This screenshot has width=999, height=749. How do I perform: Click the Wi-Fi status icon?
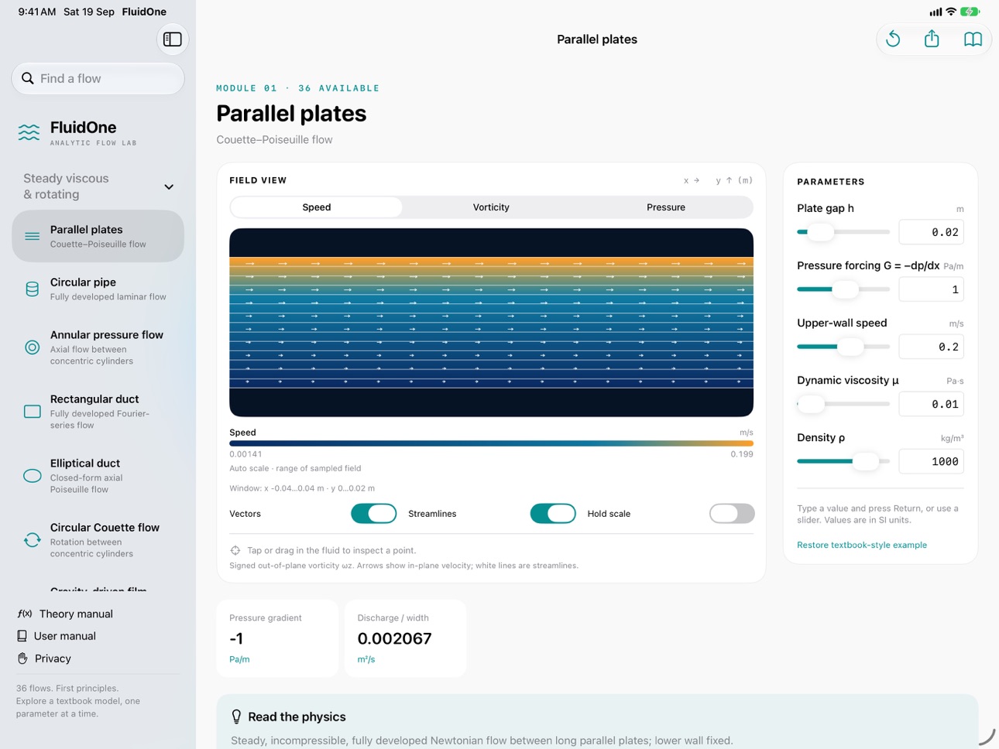[x=951, y=12]
